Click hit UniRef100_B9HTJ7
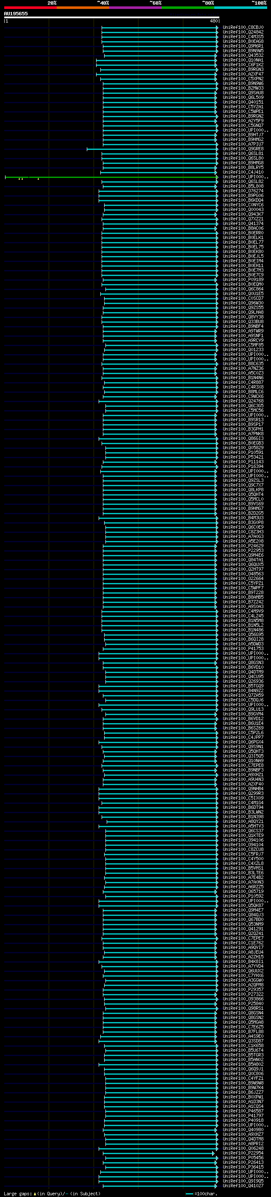271x1197 pixels. click(x=243, y=135)
